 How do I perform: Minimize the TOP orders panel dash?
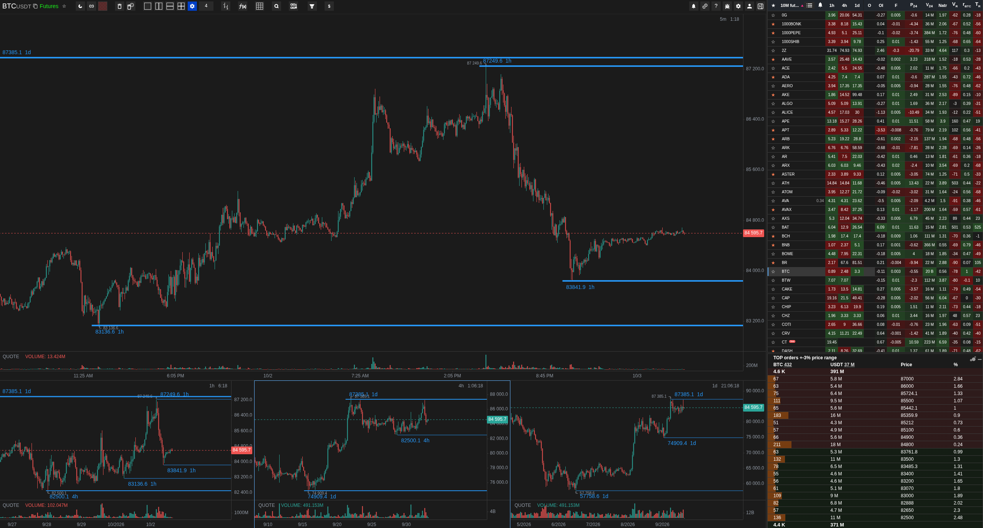980,359
